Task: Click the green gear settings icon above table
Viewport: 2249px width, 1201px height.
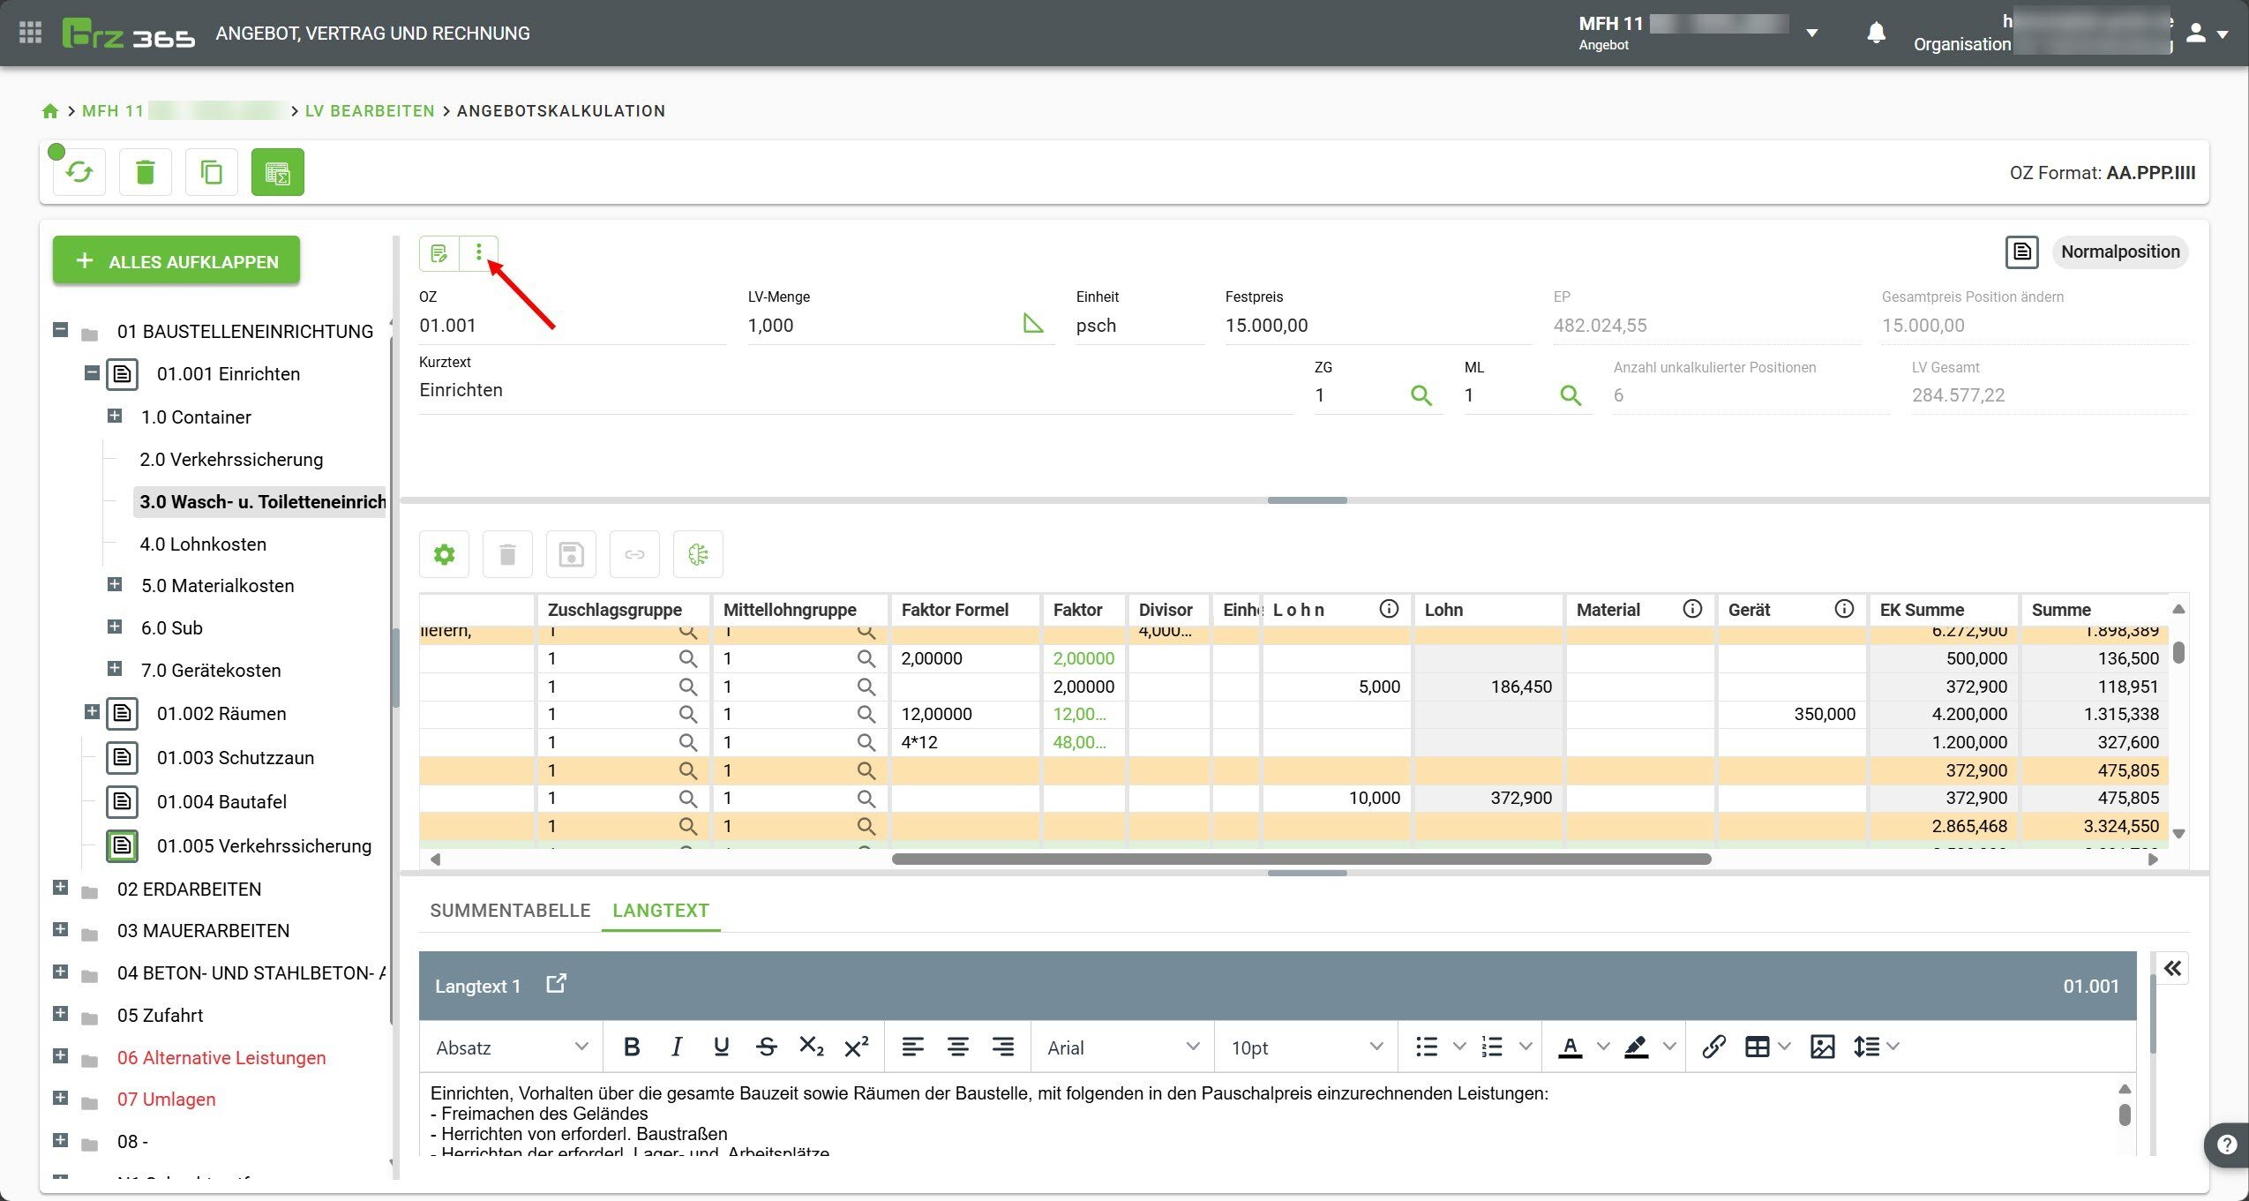Action: [x=445, y=554]
